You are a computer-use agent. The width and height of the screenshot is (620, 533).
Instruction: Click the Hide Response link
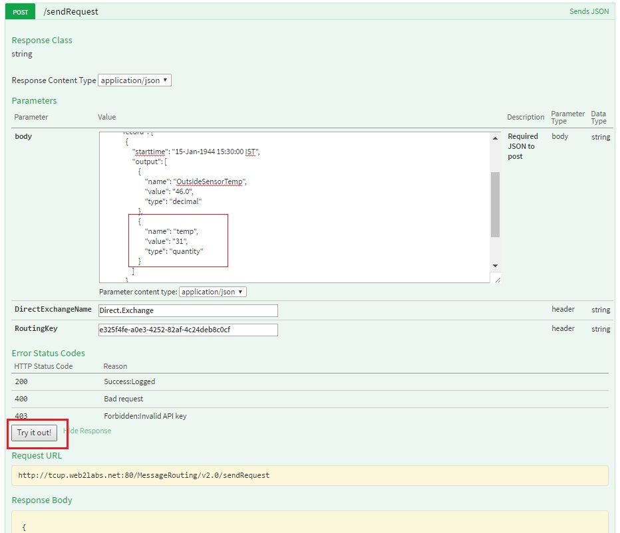click(87, 431)
